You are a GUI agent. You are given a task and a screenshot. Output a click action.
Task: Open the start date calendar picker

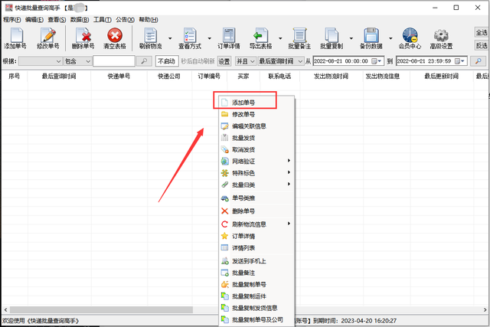377,61
